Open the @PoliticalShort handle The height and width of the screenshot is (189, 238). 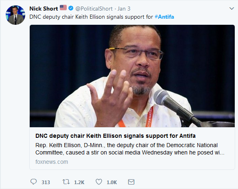point(94,9)
